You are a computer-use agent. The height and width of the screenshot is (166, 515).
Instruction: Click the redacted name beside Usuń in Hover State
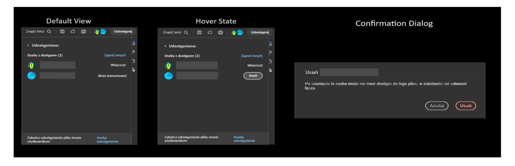[197, 76]
